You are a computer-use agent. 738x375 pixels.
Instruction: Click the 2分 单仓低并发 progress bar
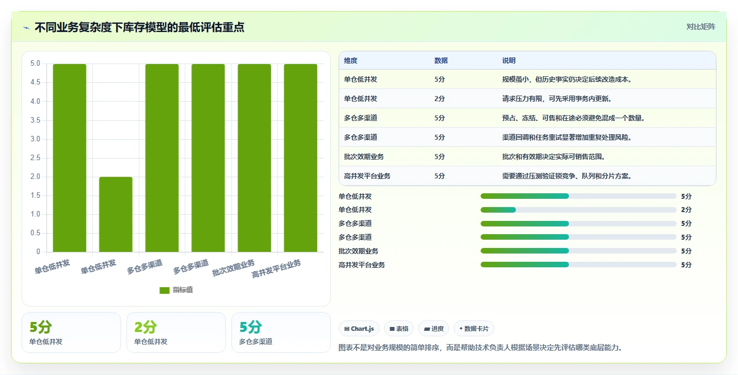click(578, 210)
